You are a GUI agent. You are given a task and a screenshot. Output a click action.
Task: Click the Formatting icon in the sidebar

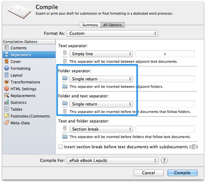tap(6, 68)
